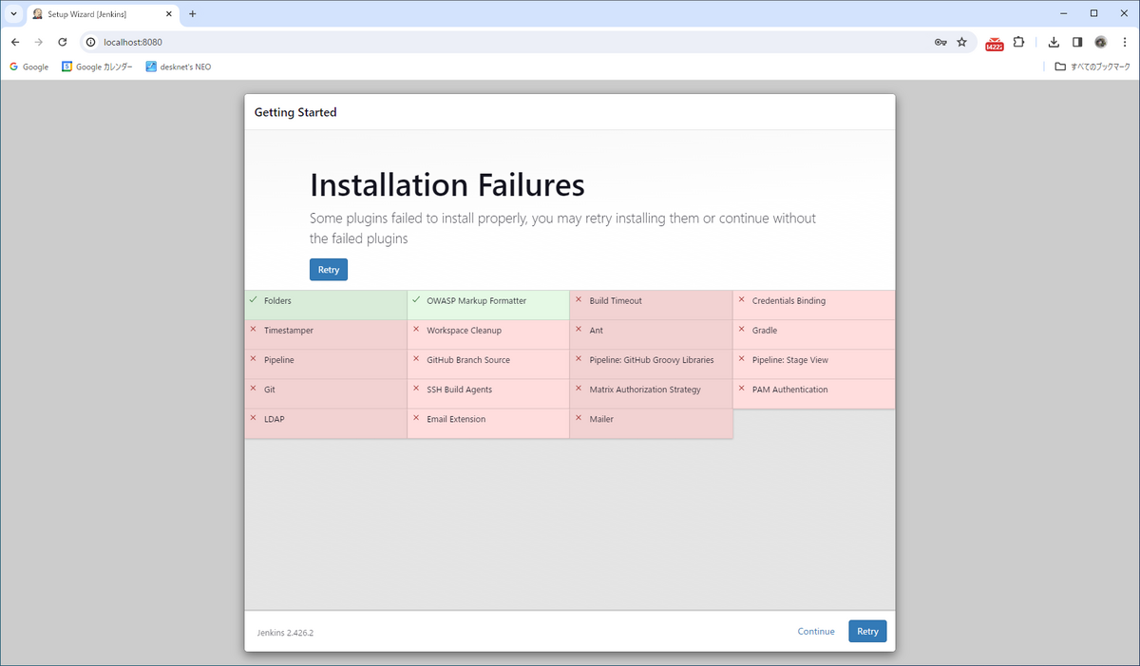The width and height of the screenshot is (1140, 666).
Task: Open the Google カレンダー bookmark
Action: tap(97, 67)
